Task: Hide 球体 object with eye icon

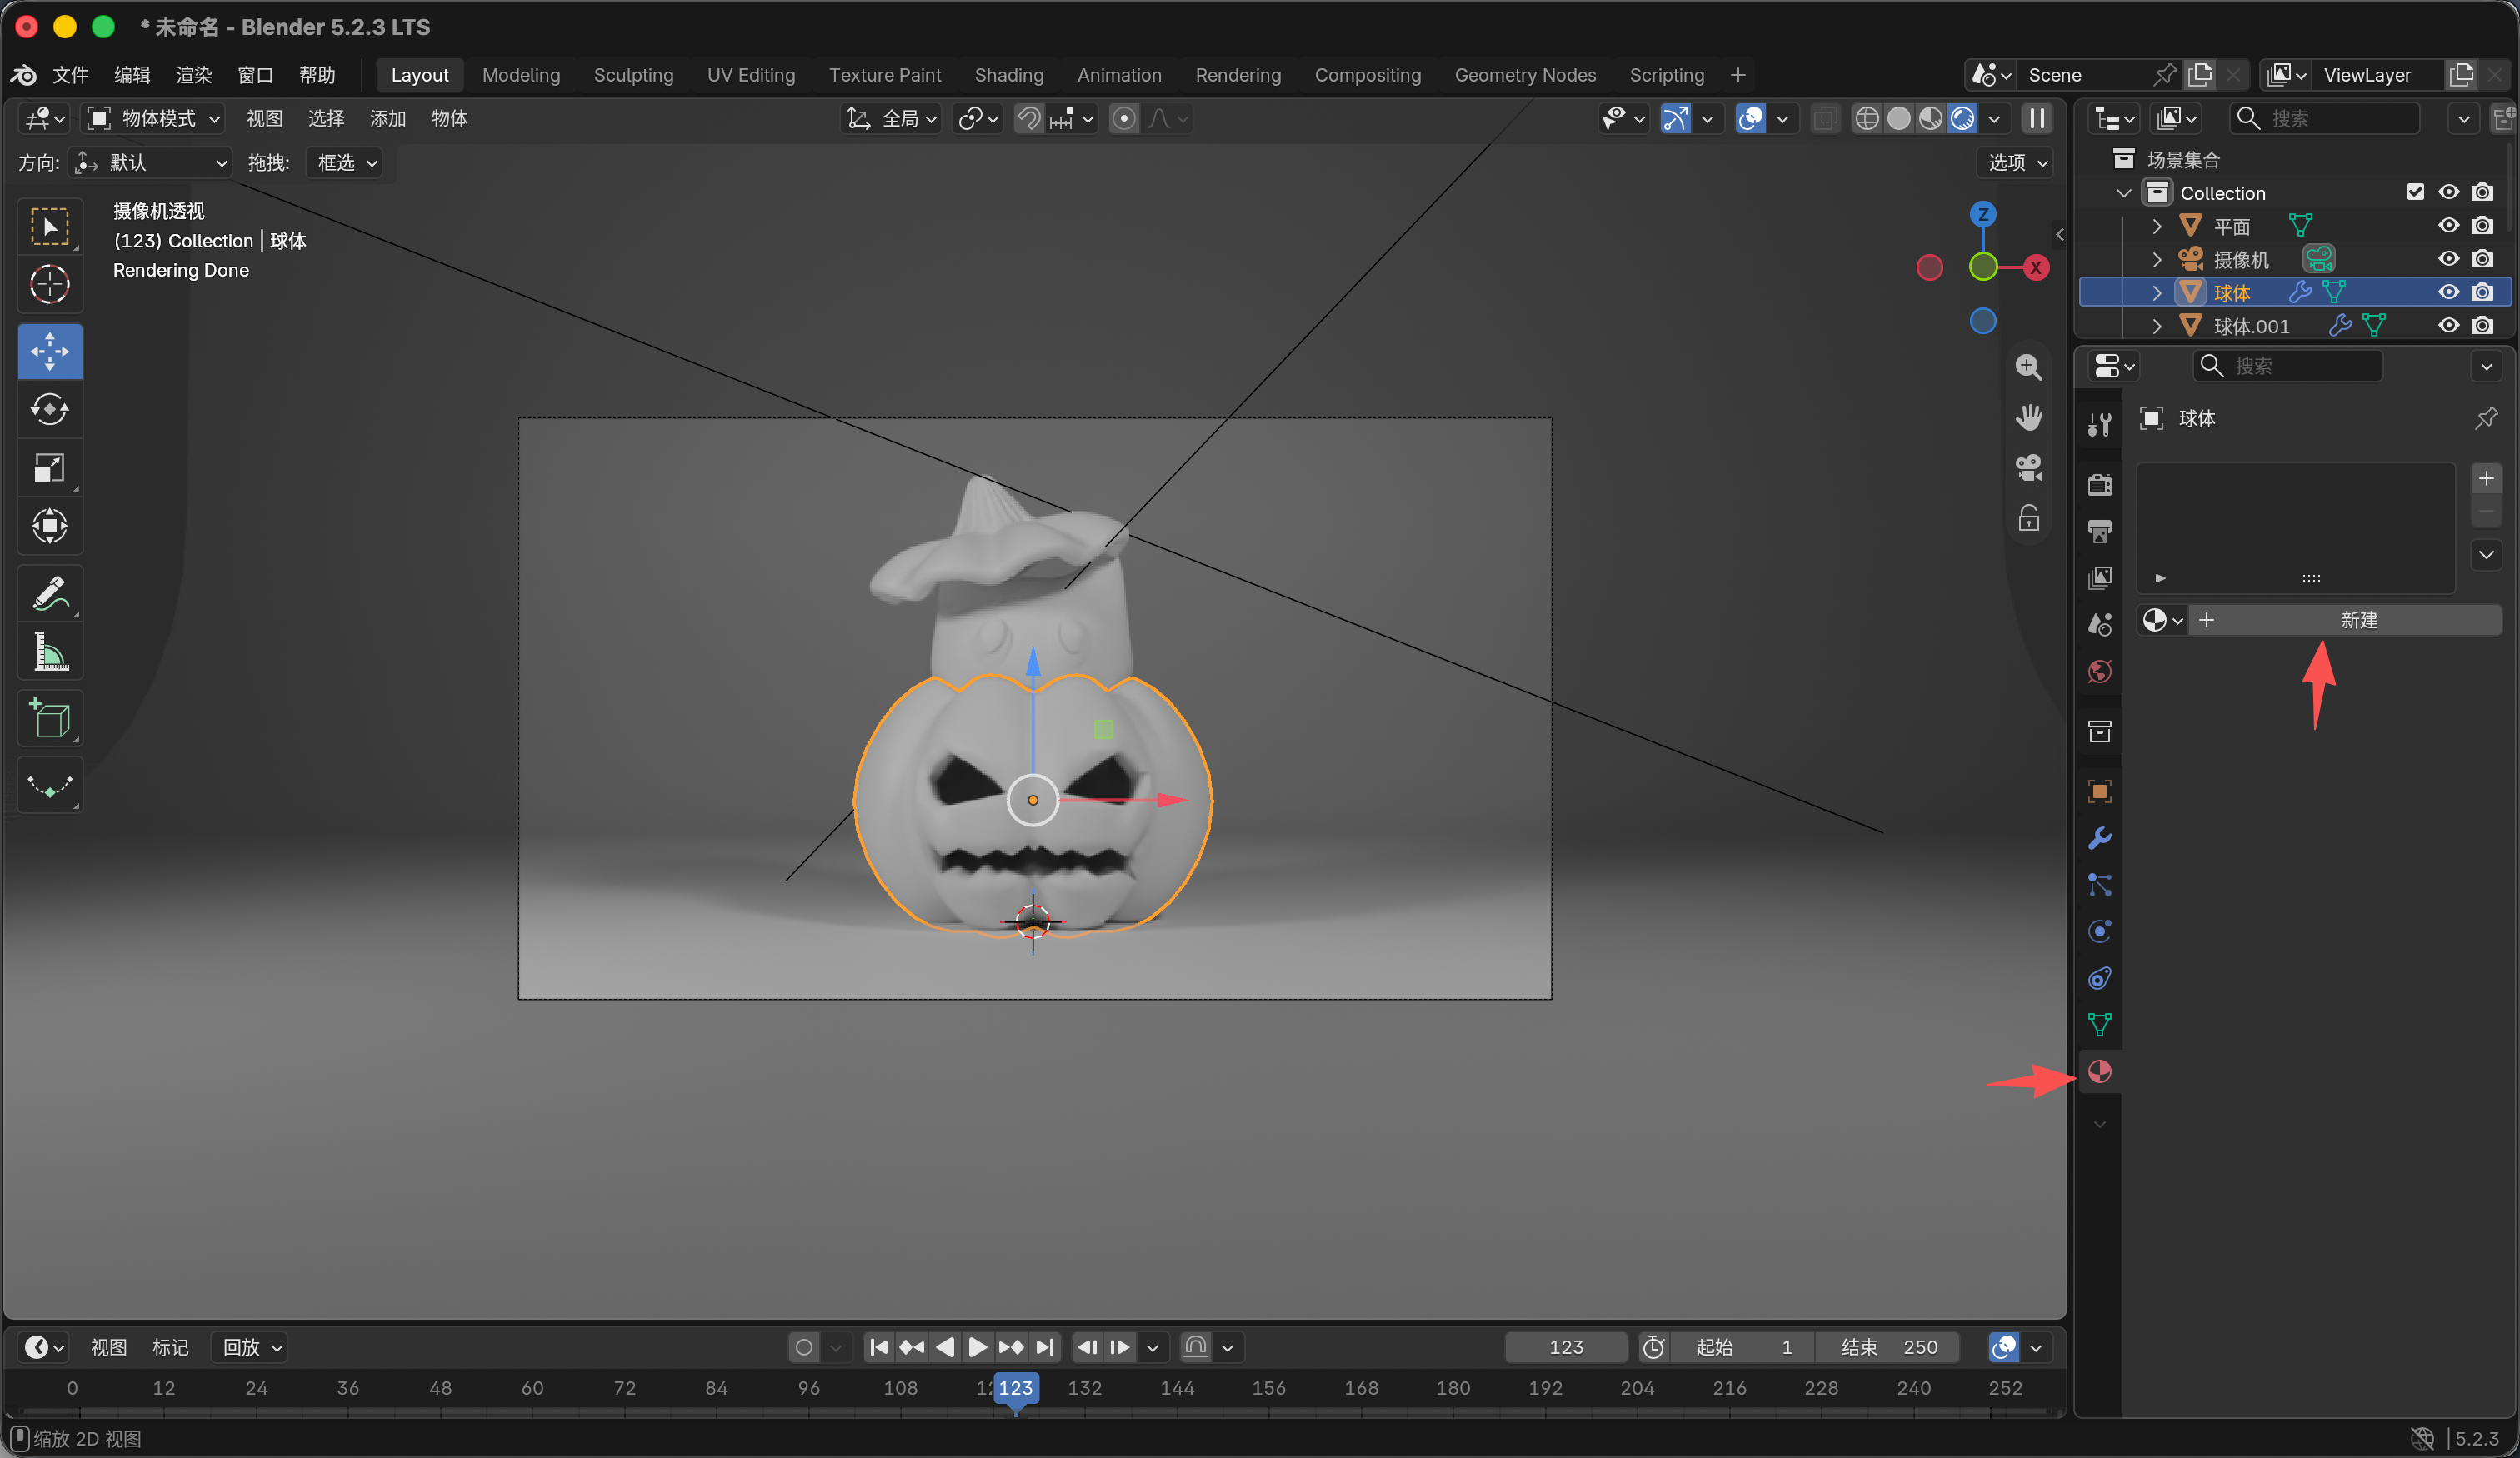Action: point(2448,292)
